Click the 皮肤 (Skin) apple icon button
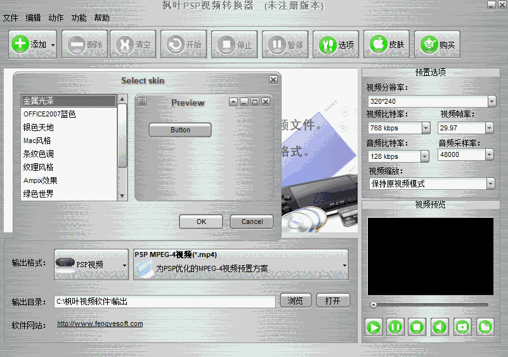 386,44
